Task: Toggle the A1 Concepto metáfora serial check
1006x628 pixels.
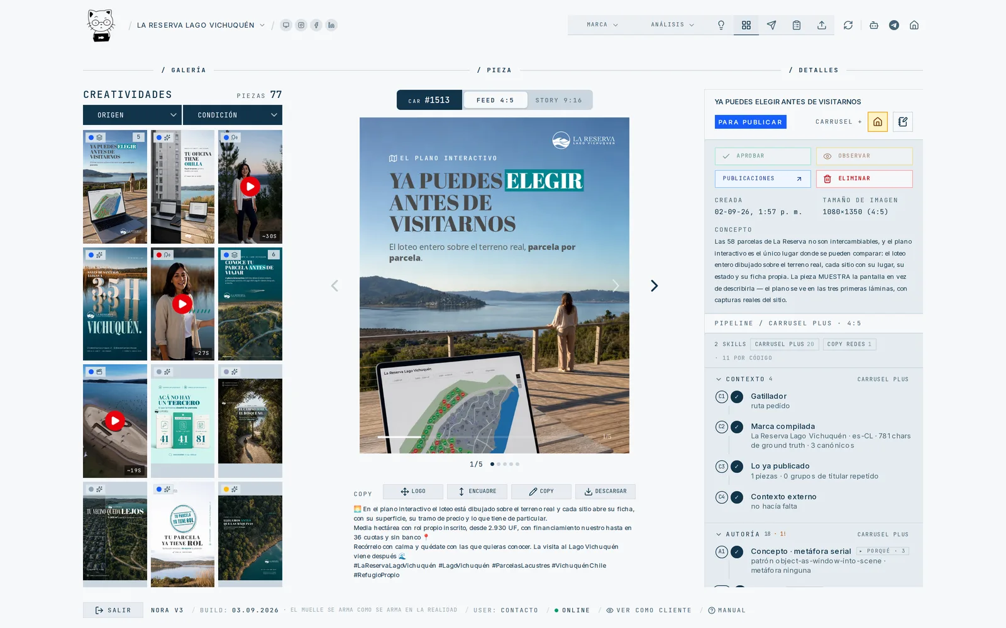Action: click(737, 552)
